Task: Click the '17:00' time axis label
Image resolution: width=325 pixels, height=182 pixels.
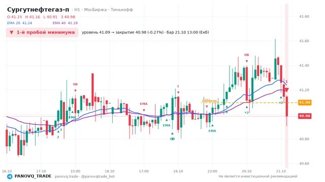Action: click(144, 171)
